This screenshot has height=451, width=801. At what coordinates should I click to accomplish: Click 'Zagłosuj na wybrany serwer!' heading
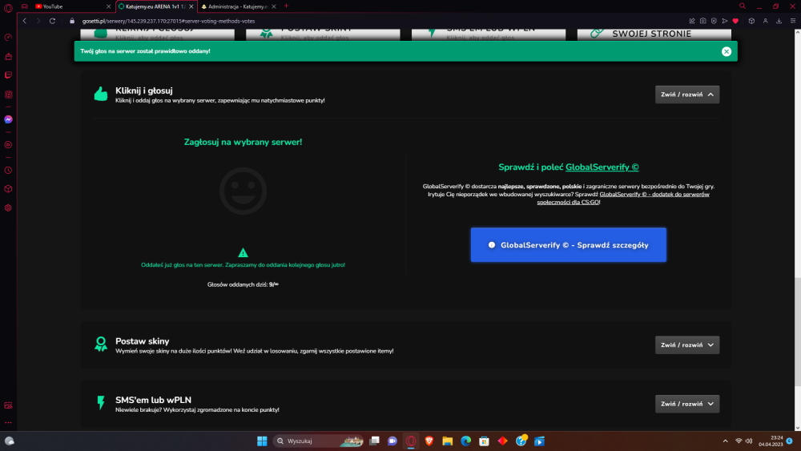tap(243, 142)
